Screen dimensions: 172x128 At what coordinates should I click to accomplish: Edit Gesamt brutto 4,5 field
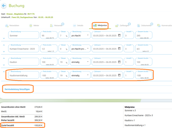(x=144, y=48)
